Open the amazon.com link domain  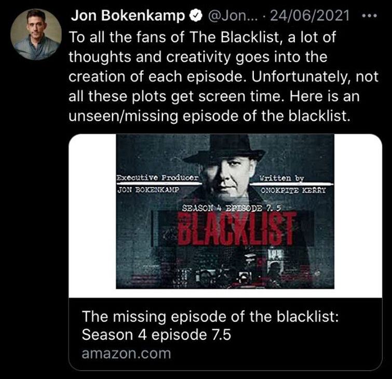pos(127,354)
